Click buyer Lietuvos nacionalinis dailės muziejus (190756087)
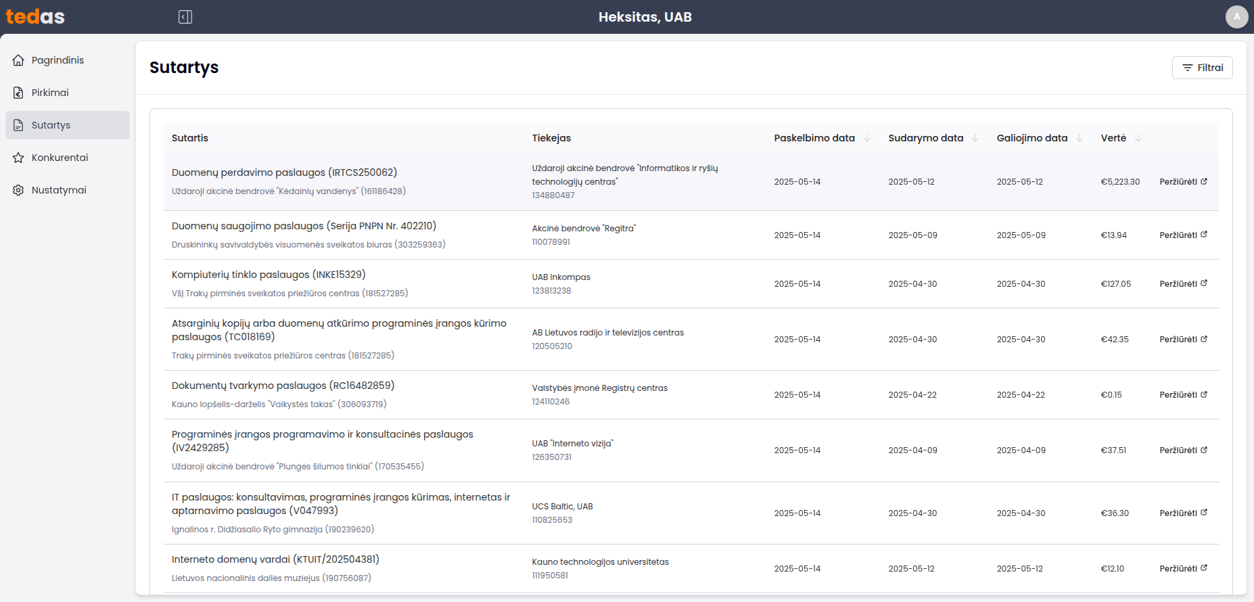Image resolution: width=1254 pixels, height=602 pixels. click(271, 578)
